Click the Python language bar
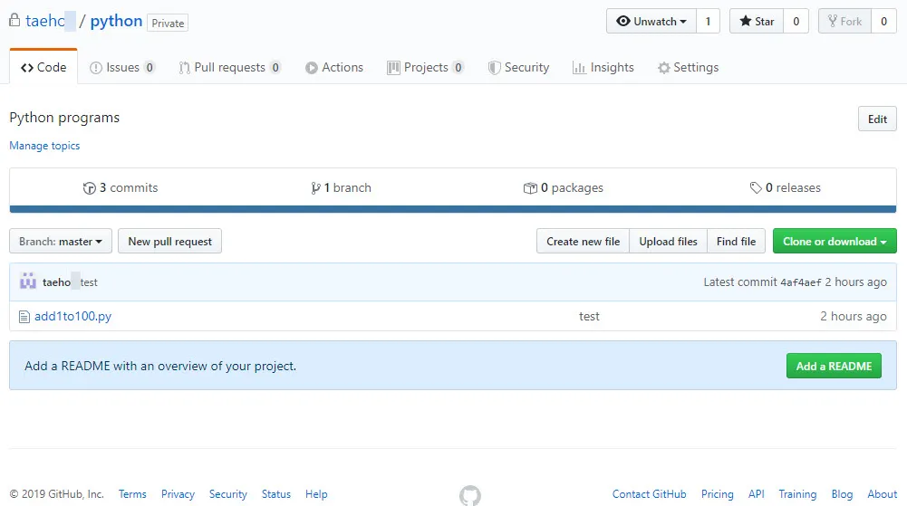Viewport: 907px width, 506px height. [x=453, y=209]
